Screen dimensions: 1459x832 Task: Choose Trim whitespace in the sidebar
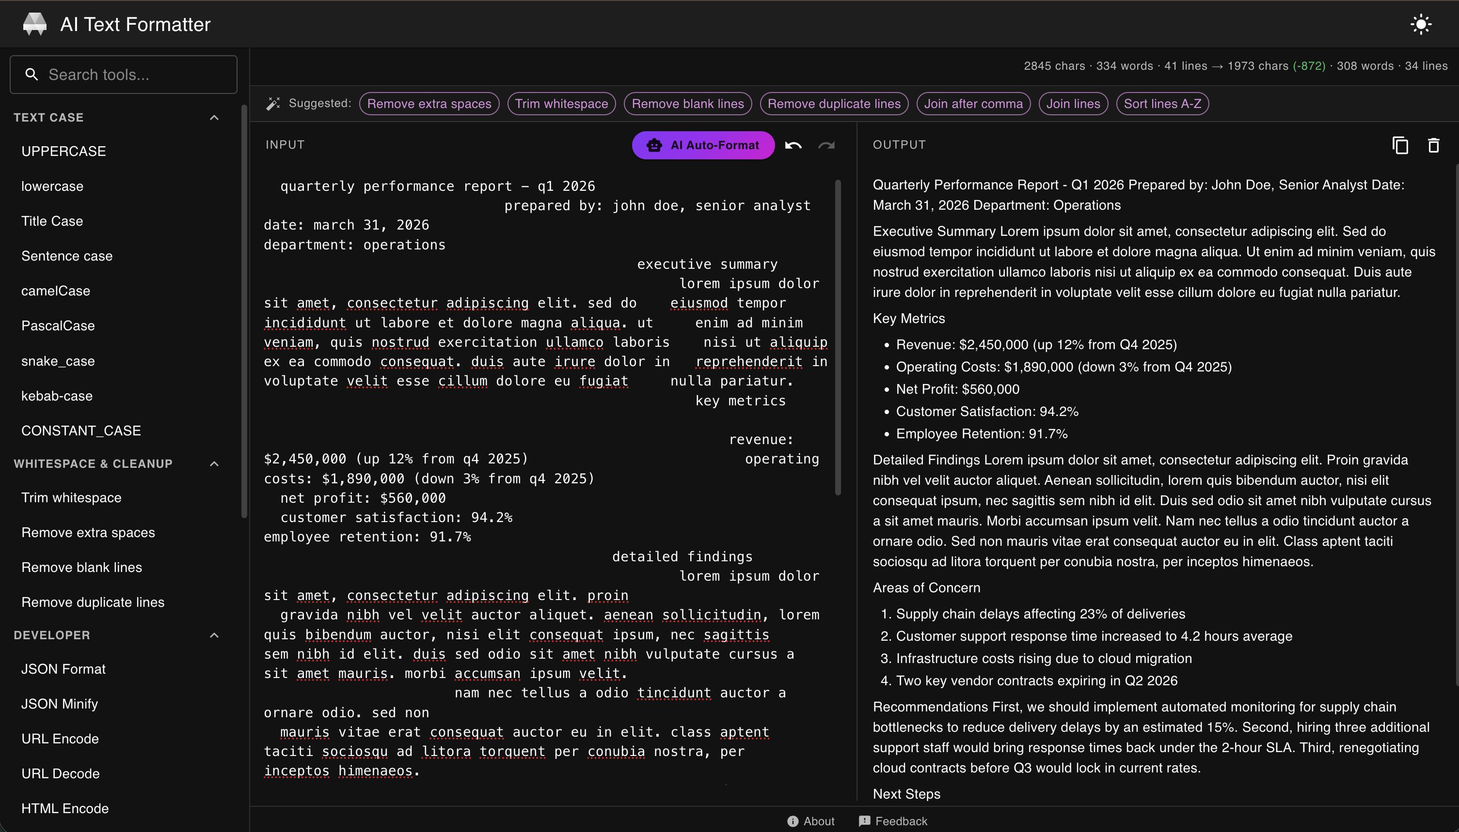point(71,498)
